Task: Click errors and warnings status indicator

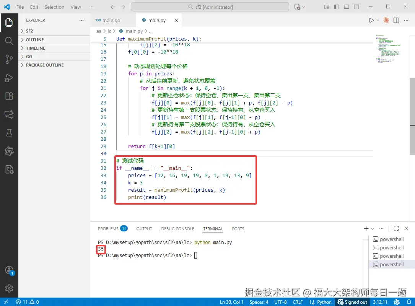Action: coord(27,302)
